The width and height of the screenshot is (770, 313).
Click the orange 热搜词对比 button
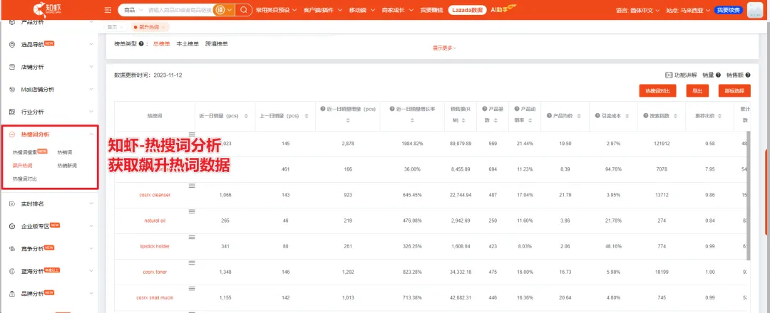point(657,91)
